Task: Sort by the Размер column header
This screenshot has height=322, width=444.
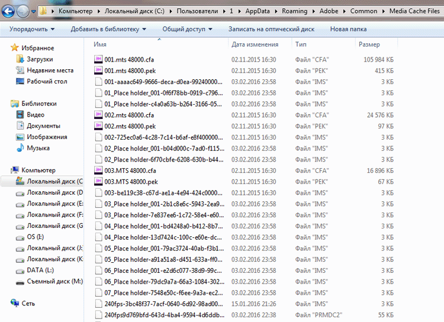Action: [369, 44]
